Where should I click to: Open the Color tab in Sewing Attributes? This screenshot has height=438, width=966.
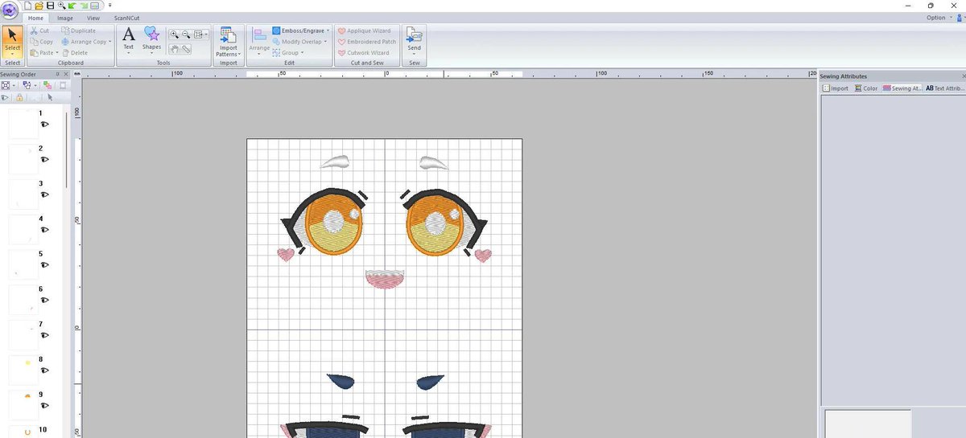866,88
